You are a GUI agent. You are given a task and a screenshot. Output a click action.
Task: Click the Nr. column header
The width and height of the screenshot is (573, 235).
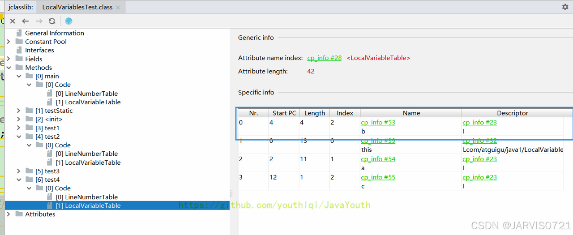pos(253,113)
